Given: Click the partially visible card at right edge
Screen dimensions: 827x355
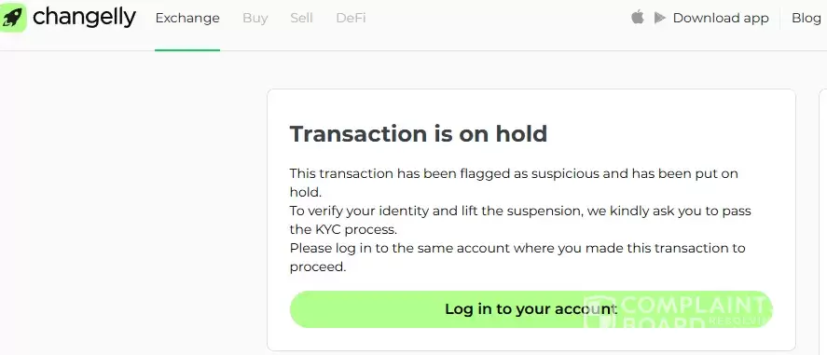Looking at the screenshot, I should pos(822,221).
